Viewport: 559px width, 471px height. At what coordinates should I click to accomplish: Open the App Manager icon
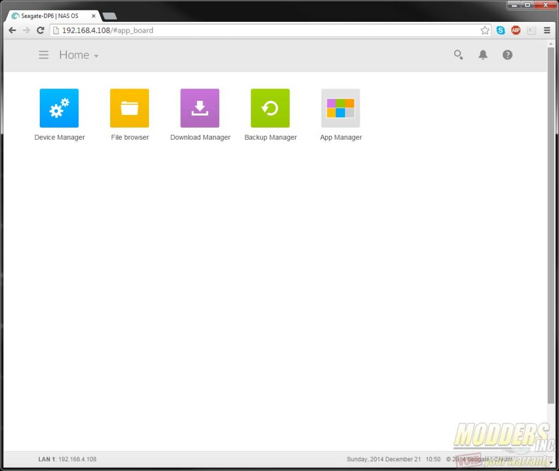[x=341, y=108]
